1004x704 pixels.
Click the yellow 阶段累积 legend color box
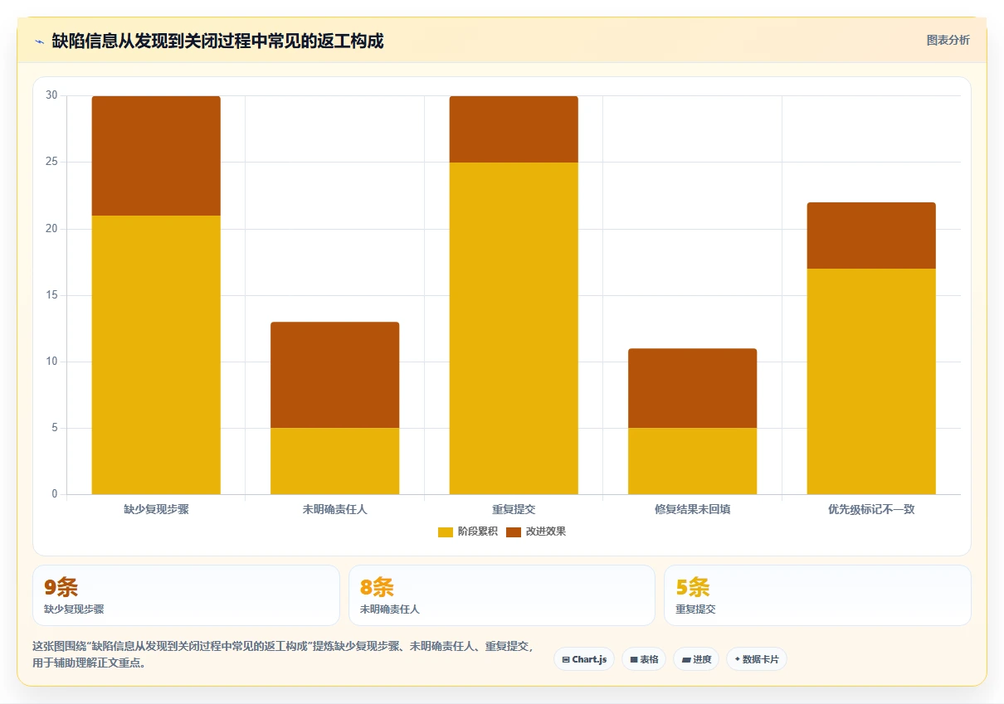click(x=446, y=532)
